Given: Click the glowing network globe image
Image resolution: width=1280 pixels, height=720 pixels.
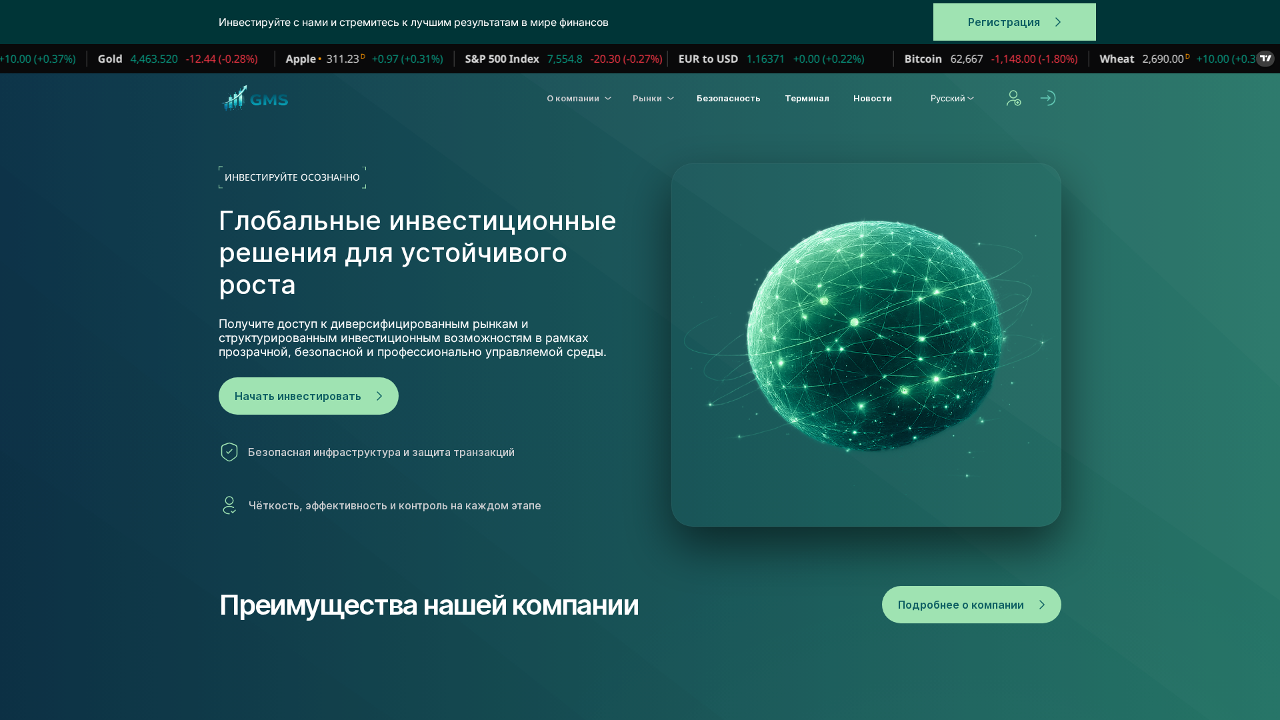Looking at the screenshot, I should click(x=866, y=345).
